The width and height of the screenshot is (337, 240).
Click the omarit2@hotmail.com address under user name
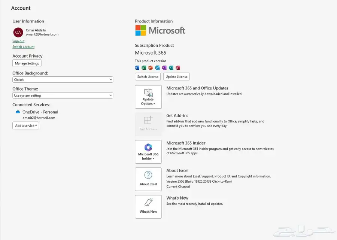[42, 34]
